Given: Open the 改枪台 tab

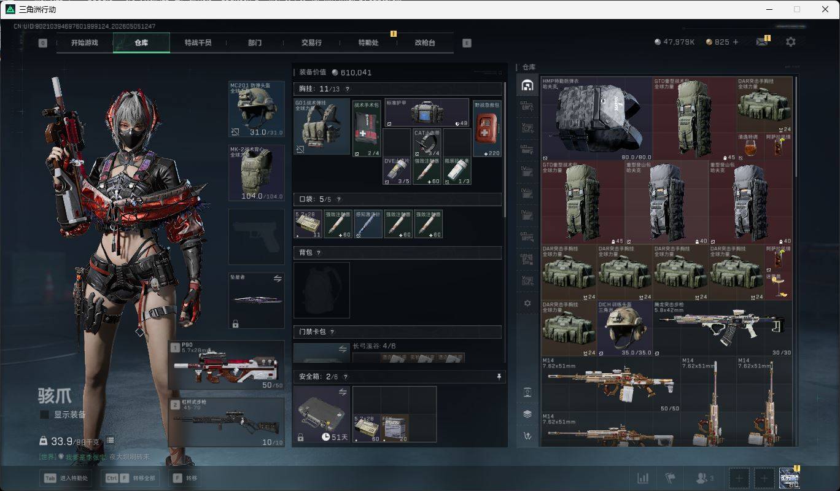Looking at the screenshot, I should (425, 43).
